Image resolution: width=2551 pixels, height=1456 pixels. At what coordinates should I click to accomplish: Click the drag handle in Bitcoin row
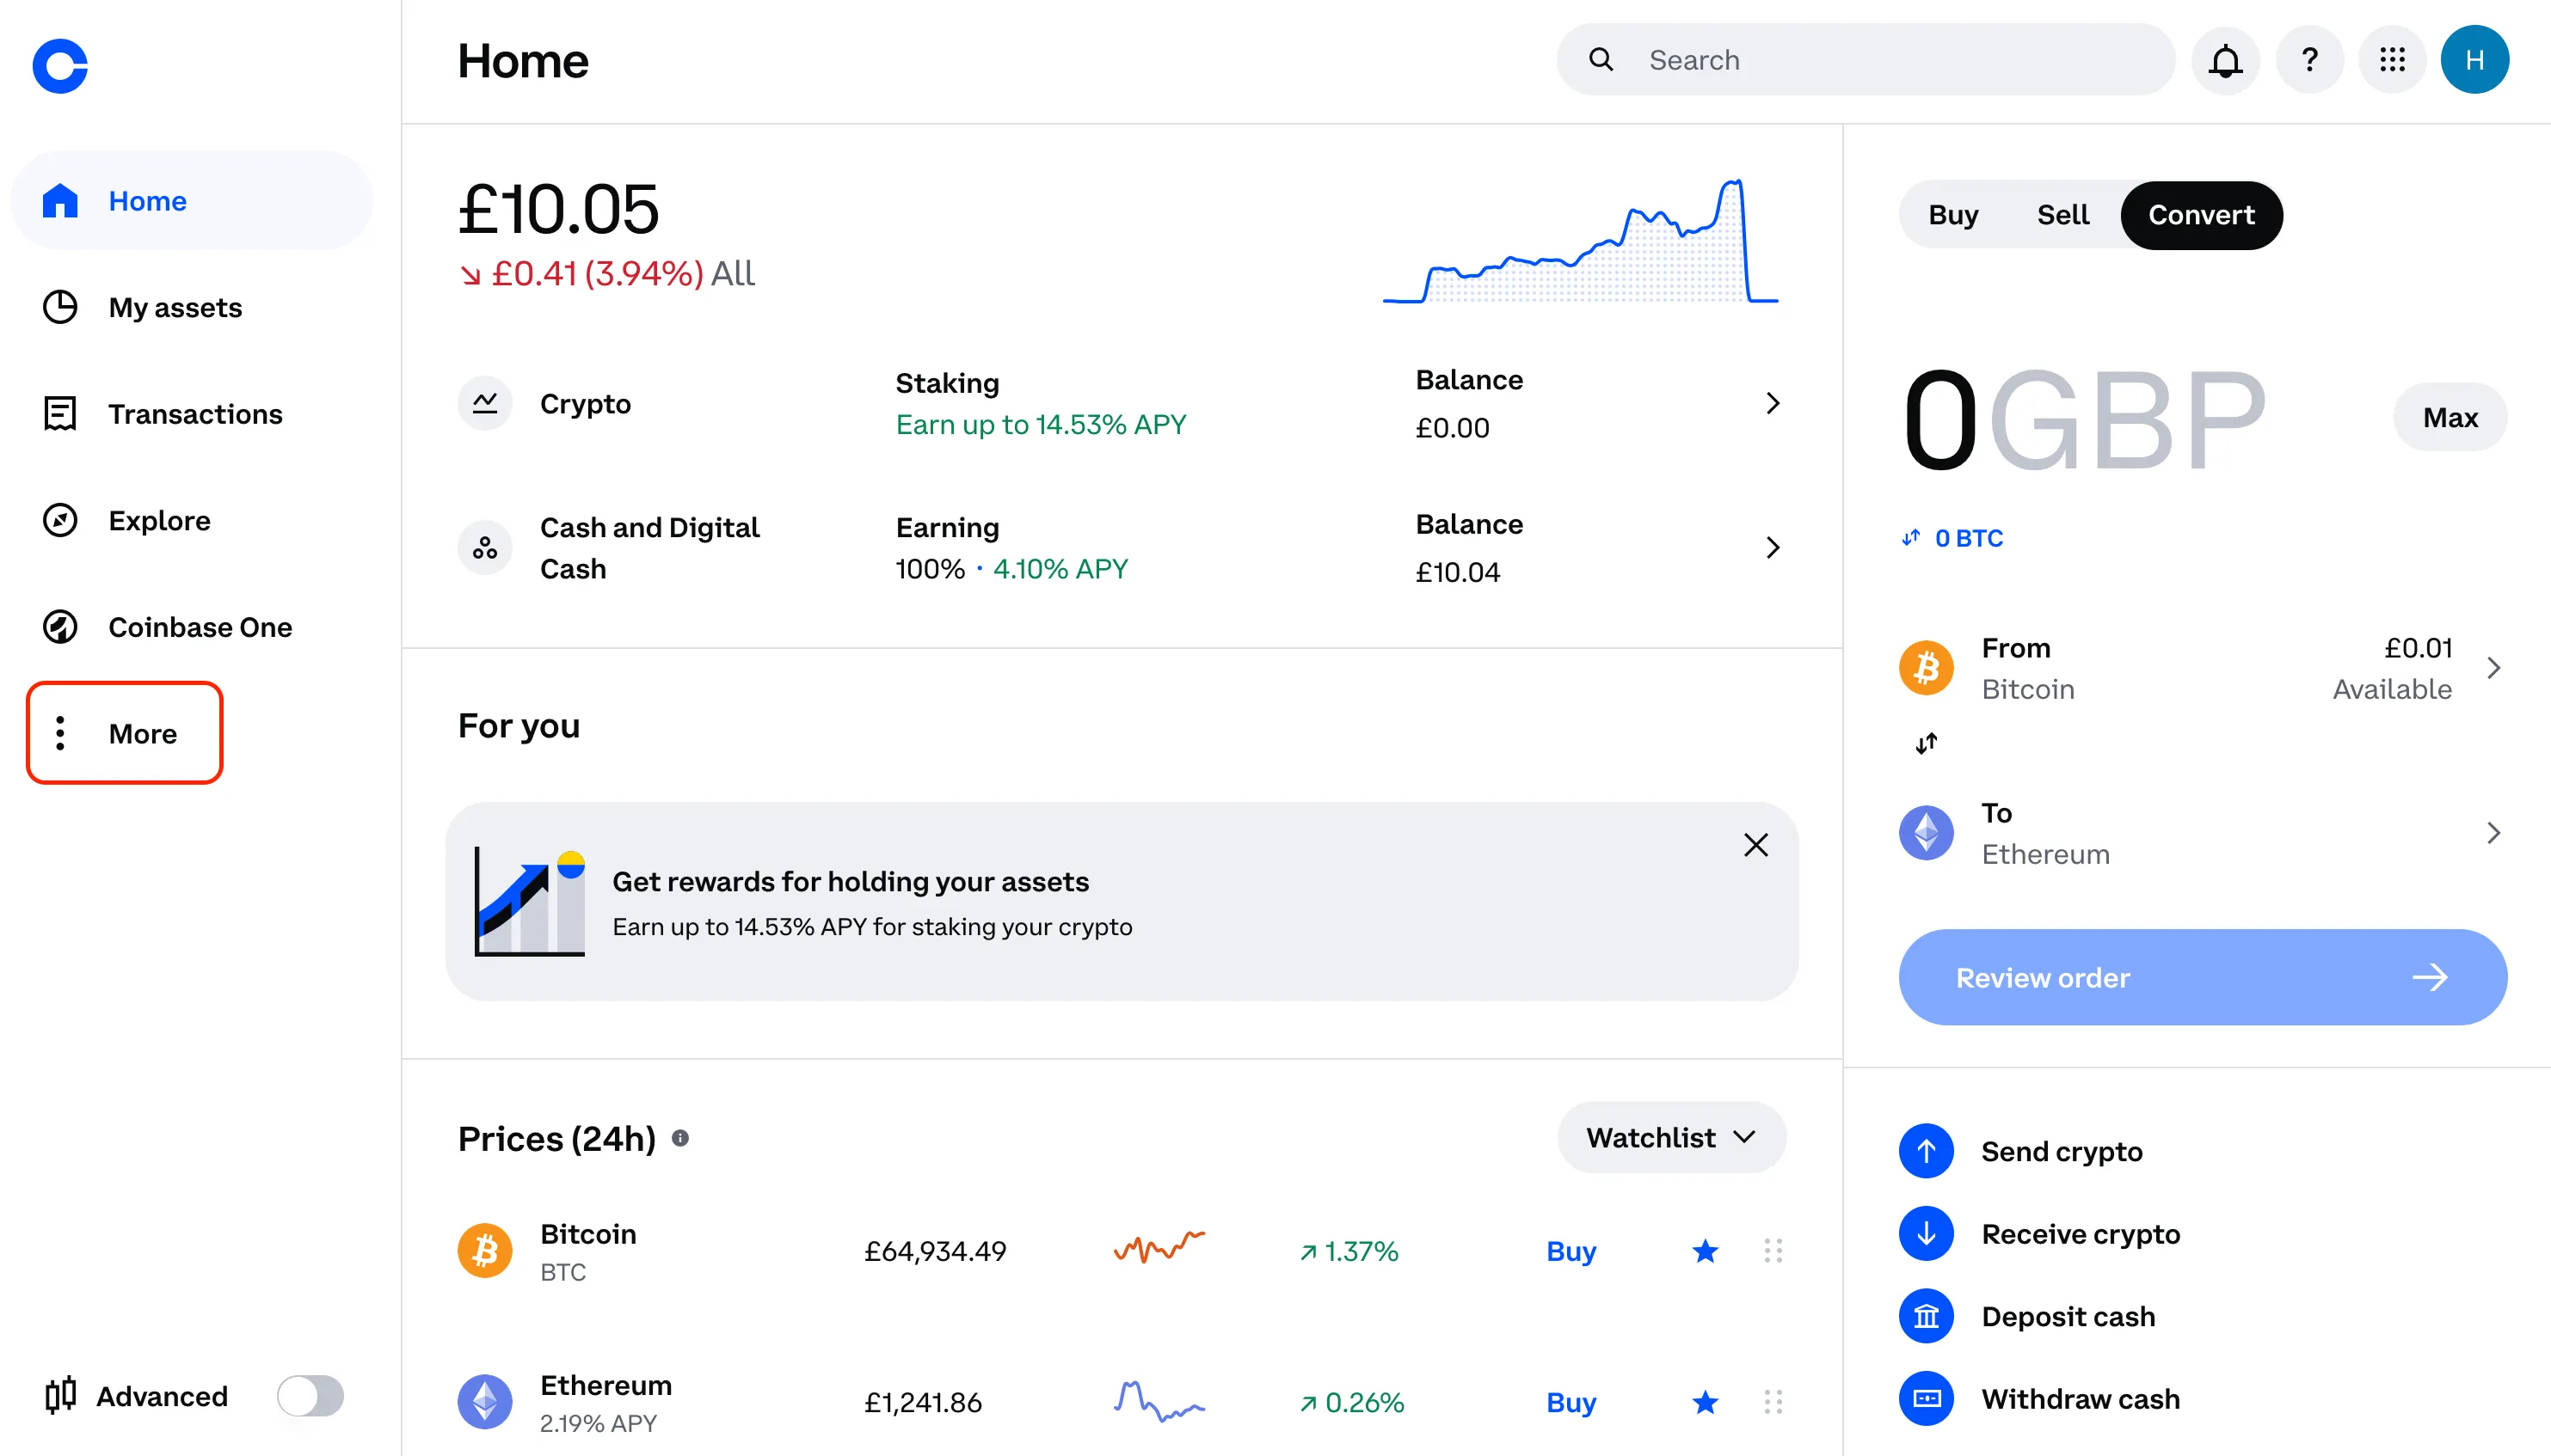[x=1773, y=1251]
